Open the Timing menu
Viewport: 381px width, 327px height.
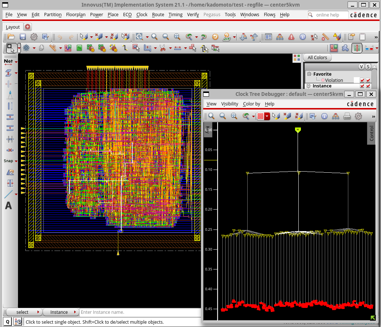point(175,15)
